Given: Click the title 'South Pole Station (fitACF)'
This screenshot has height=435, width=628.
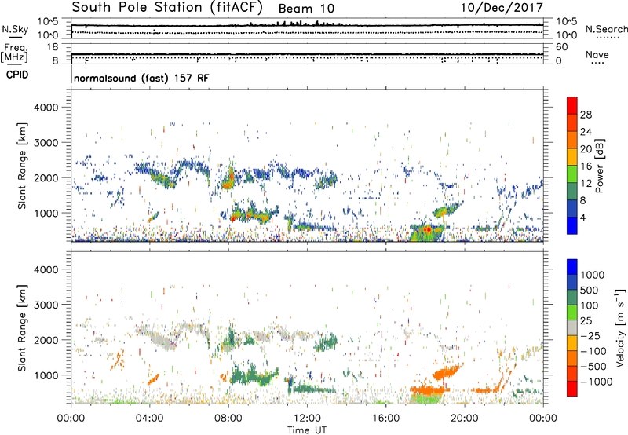Looking at the screenshot, I should click(x=167, y=8).
